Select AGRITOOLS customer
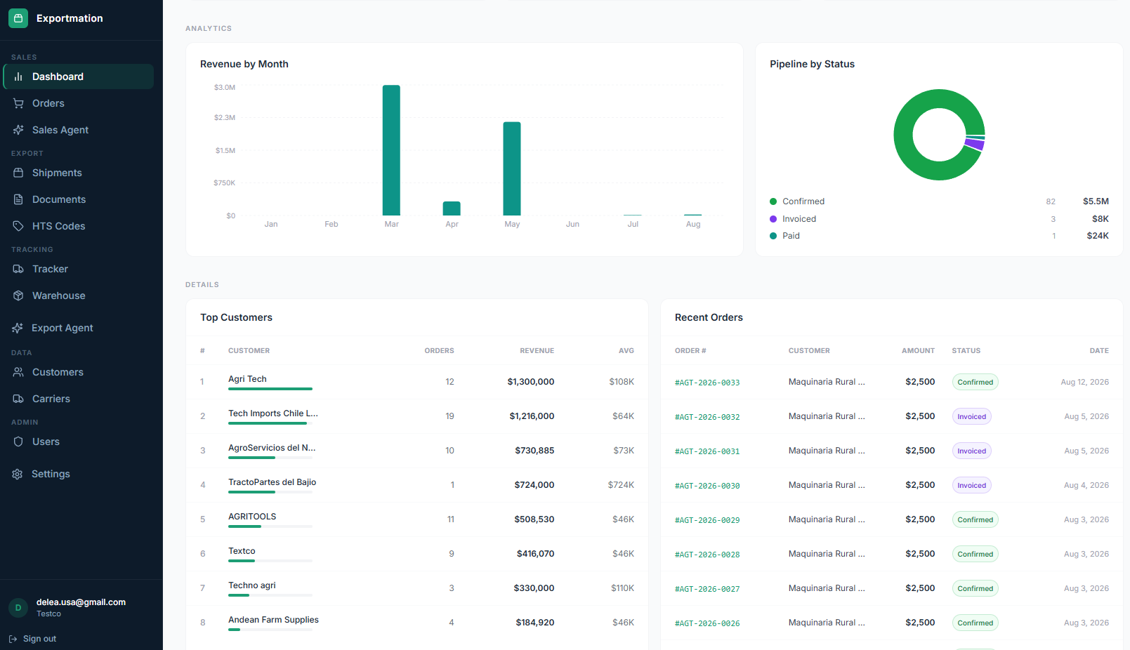This screenshot has width=1130, height=650. pyautogui.click(x=417, y=519)
